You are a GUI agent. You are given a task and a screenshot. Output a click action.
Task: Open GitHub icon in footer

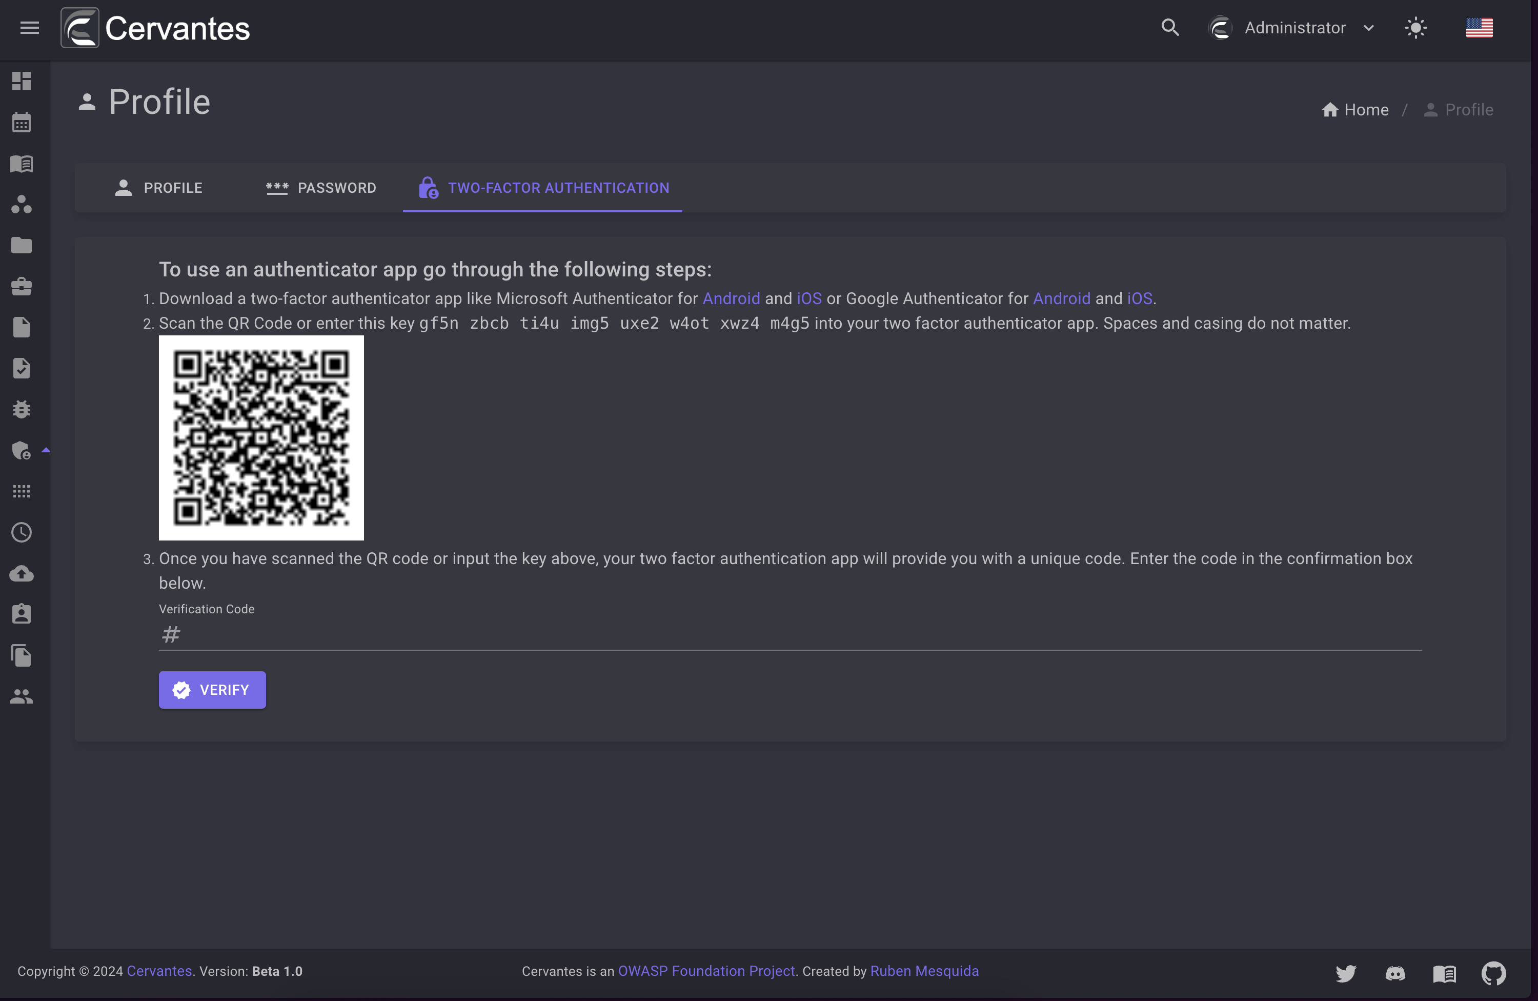click(1493, 973)
